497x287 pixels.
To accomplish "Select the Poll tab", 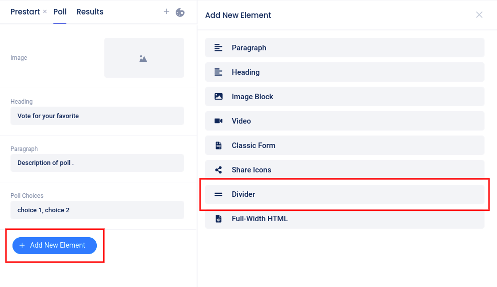I will tap(60, 12).
